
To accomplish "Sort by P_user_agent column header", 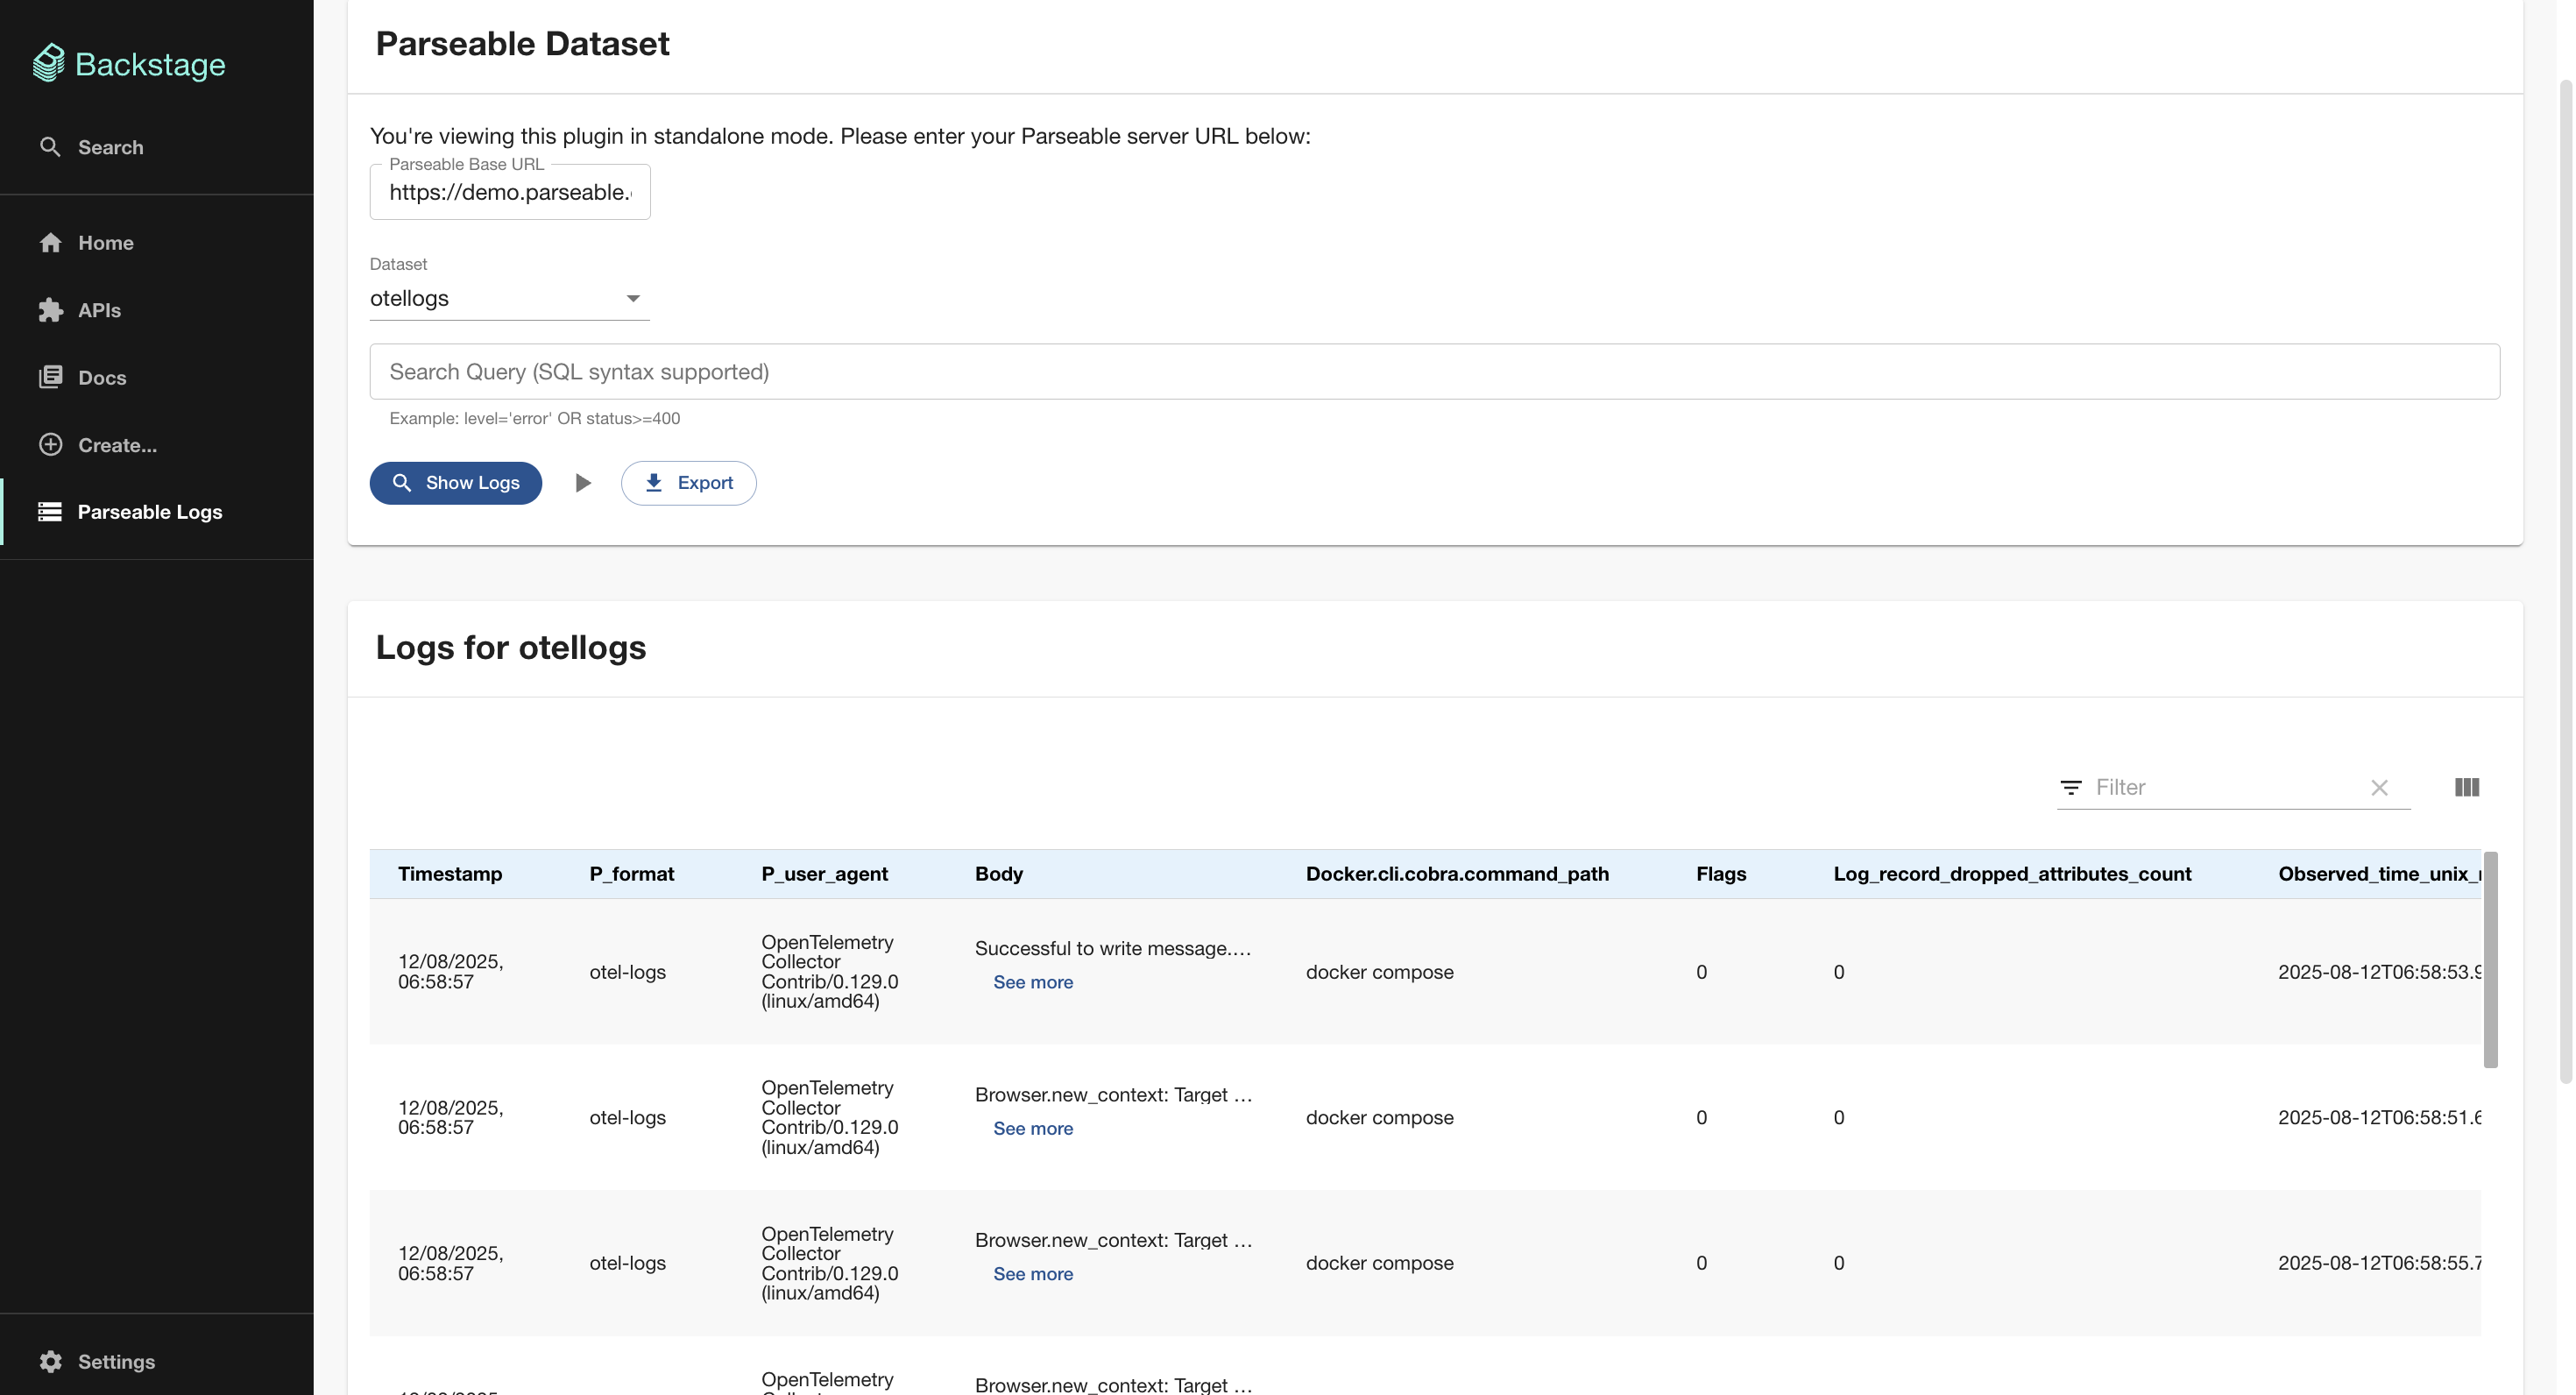I will pos(825,874).
